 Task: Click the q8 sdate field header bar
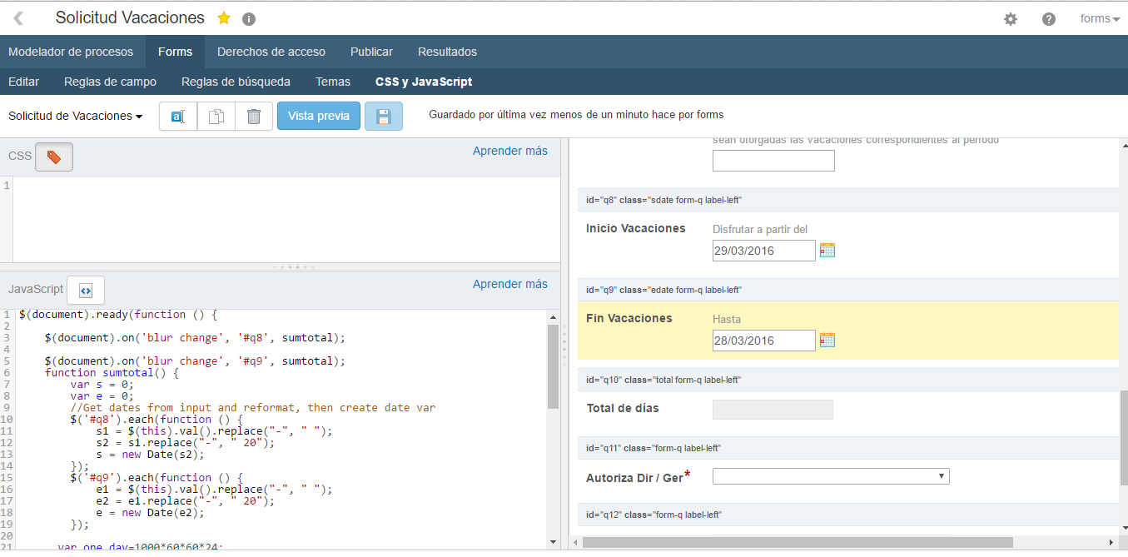pos(847,200)
